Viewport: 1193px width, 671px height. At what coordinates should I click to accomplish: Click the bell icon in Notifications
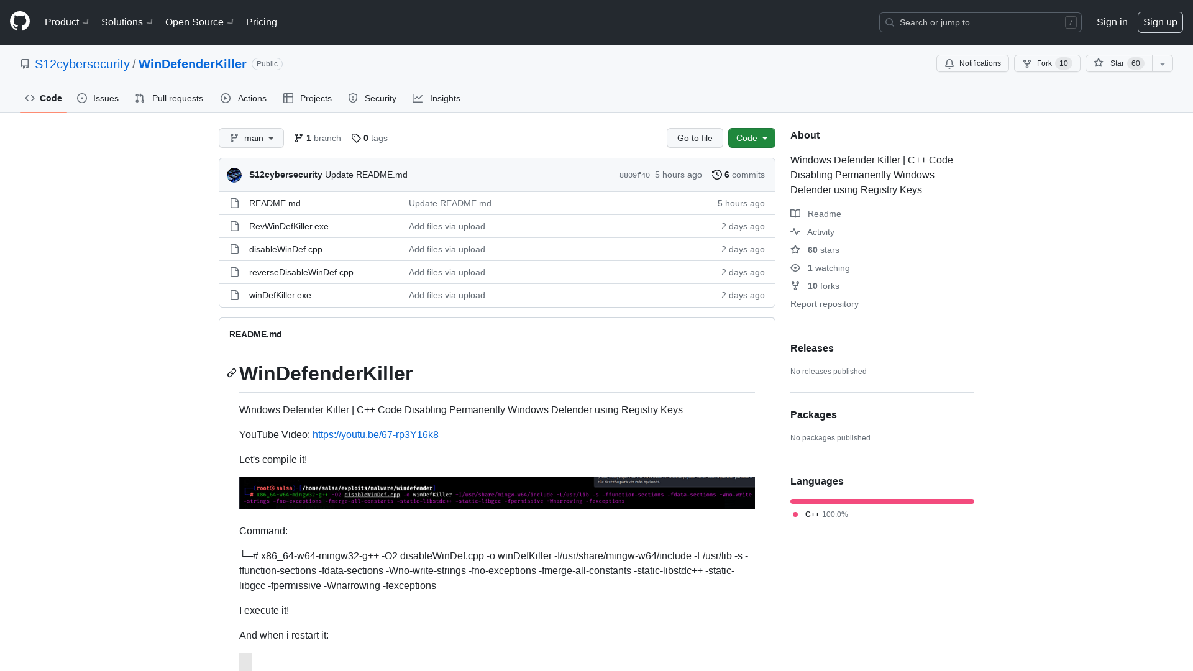point(949,63)
